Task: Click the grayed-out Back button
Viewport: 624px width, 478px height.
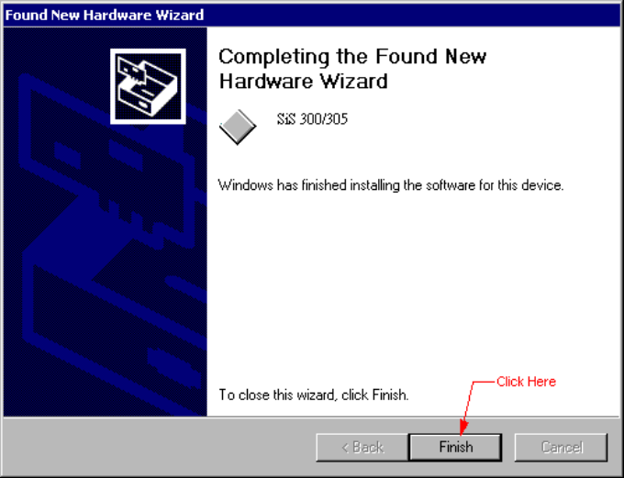Action: click(362, 448)
